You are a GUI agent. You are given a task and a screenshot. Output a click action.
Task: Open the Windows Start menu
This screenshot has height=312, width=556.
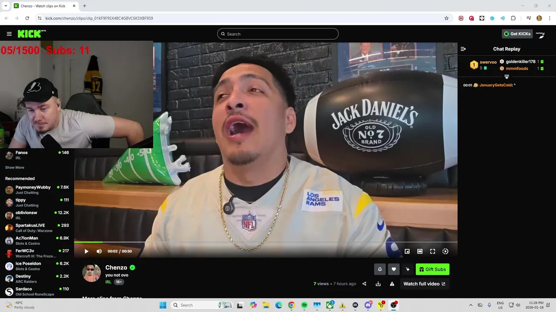click(x=163, y=305)
